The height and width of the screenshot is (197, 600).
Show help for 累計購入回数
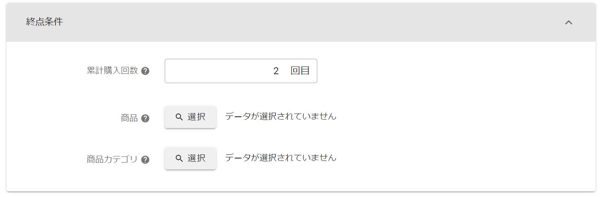tap(145, 71)
